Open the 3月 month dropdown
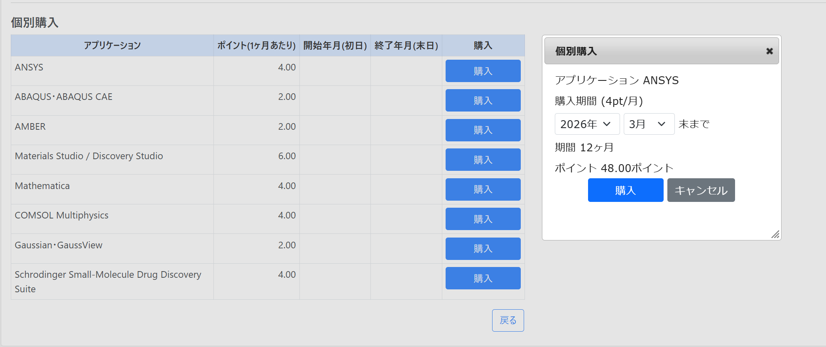 (x=649, y=124)
